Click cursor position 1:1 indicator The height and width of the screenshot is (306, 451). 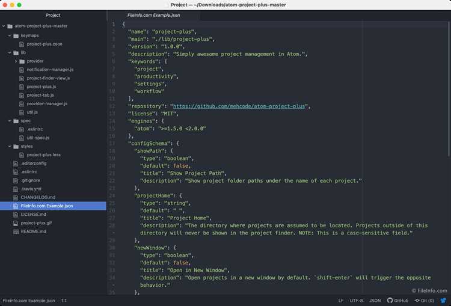tap(64, 301)
